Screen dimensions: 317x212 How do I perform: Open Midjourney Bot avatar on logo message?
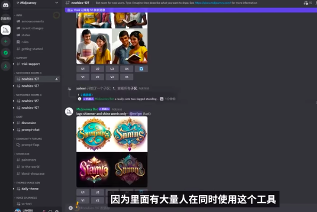coord(69,111)
